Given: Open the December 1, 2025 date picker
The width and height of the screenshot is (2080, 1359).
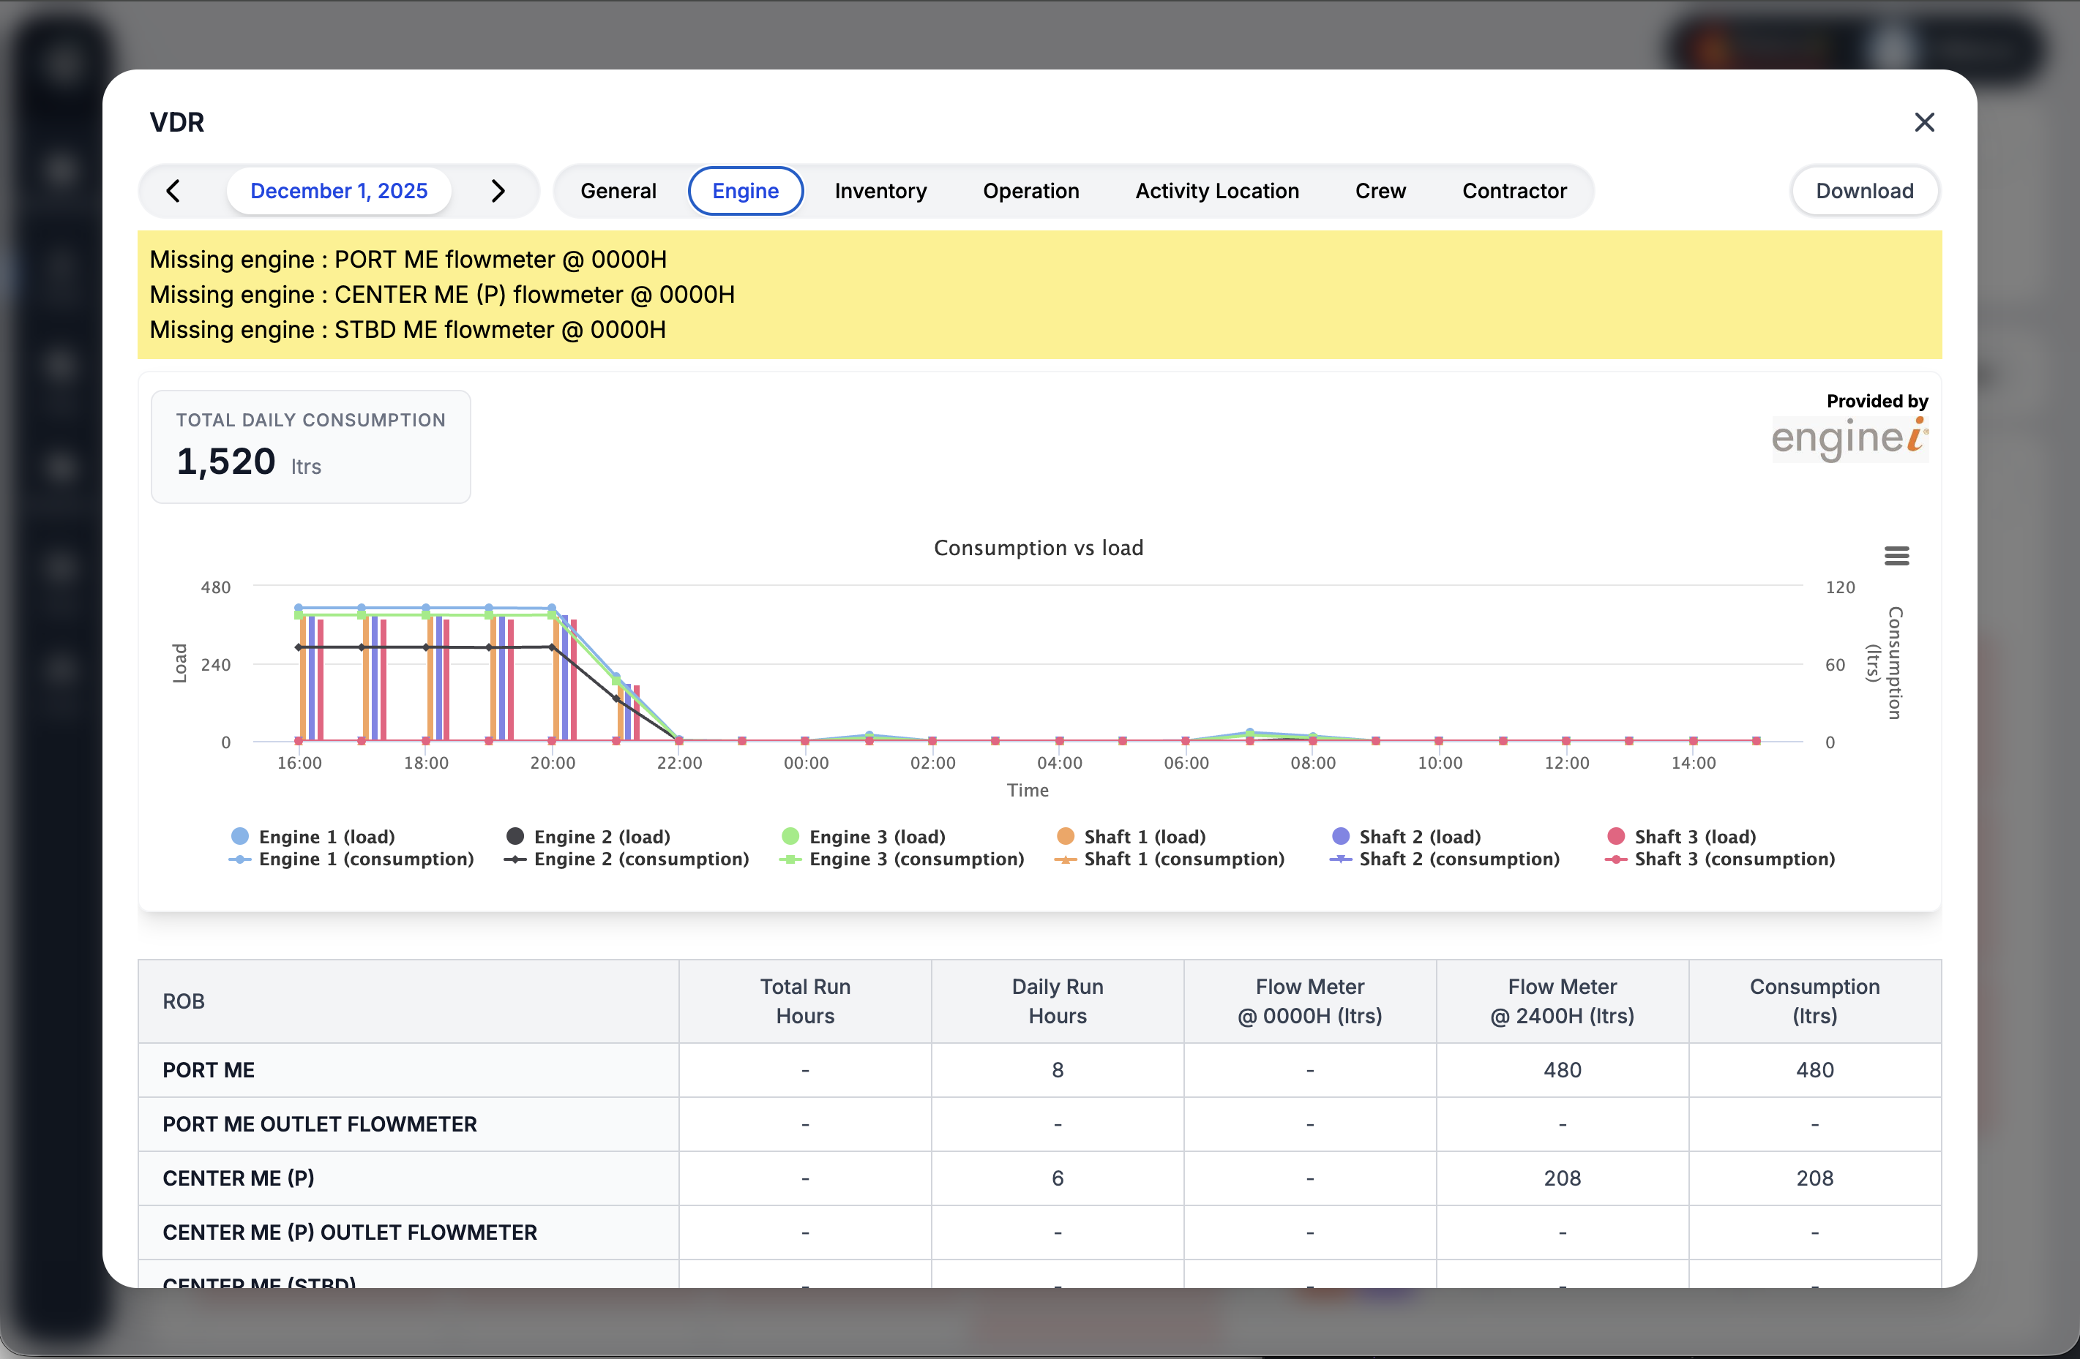Looking at the screenshot, I should [x=339, y=190].
